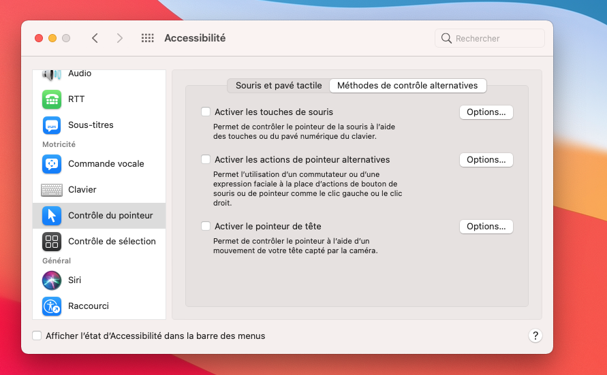
Task: Check Afficher l'état d'Accessibilité dans la barre des menus
Action: coord(37,336)
